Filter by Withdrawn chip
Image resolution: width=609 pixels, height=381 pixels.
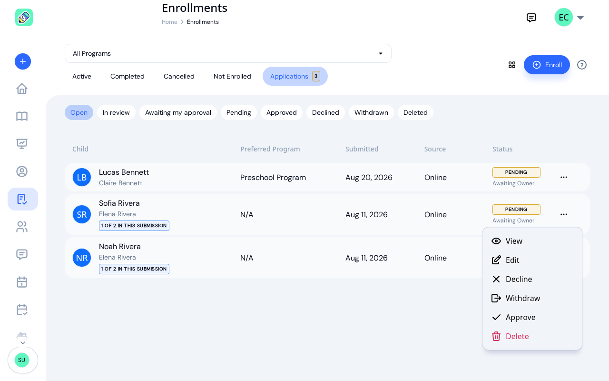pyautogui.click(x=371, y=112)
